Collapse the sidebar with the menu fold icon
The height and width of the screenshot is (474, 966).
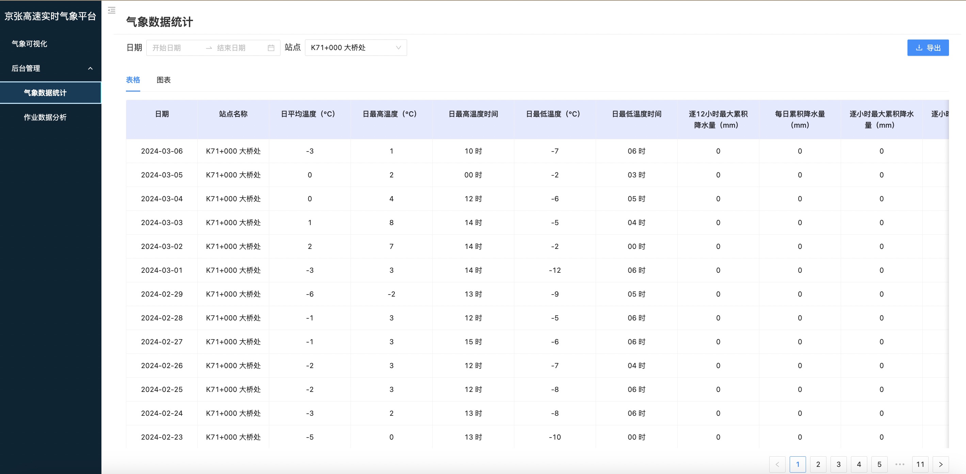111,10
